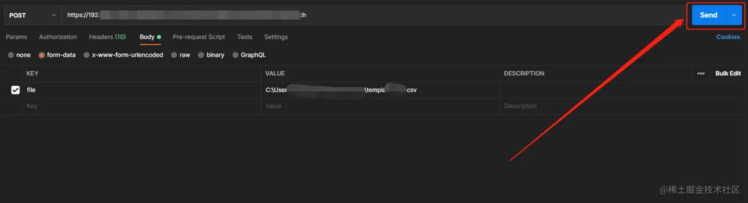
Task: Open the Headers (10) tab
Action: click(x=107, y=37)
